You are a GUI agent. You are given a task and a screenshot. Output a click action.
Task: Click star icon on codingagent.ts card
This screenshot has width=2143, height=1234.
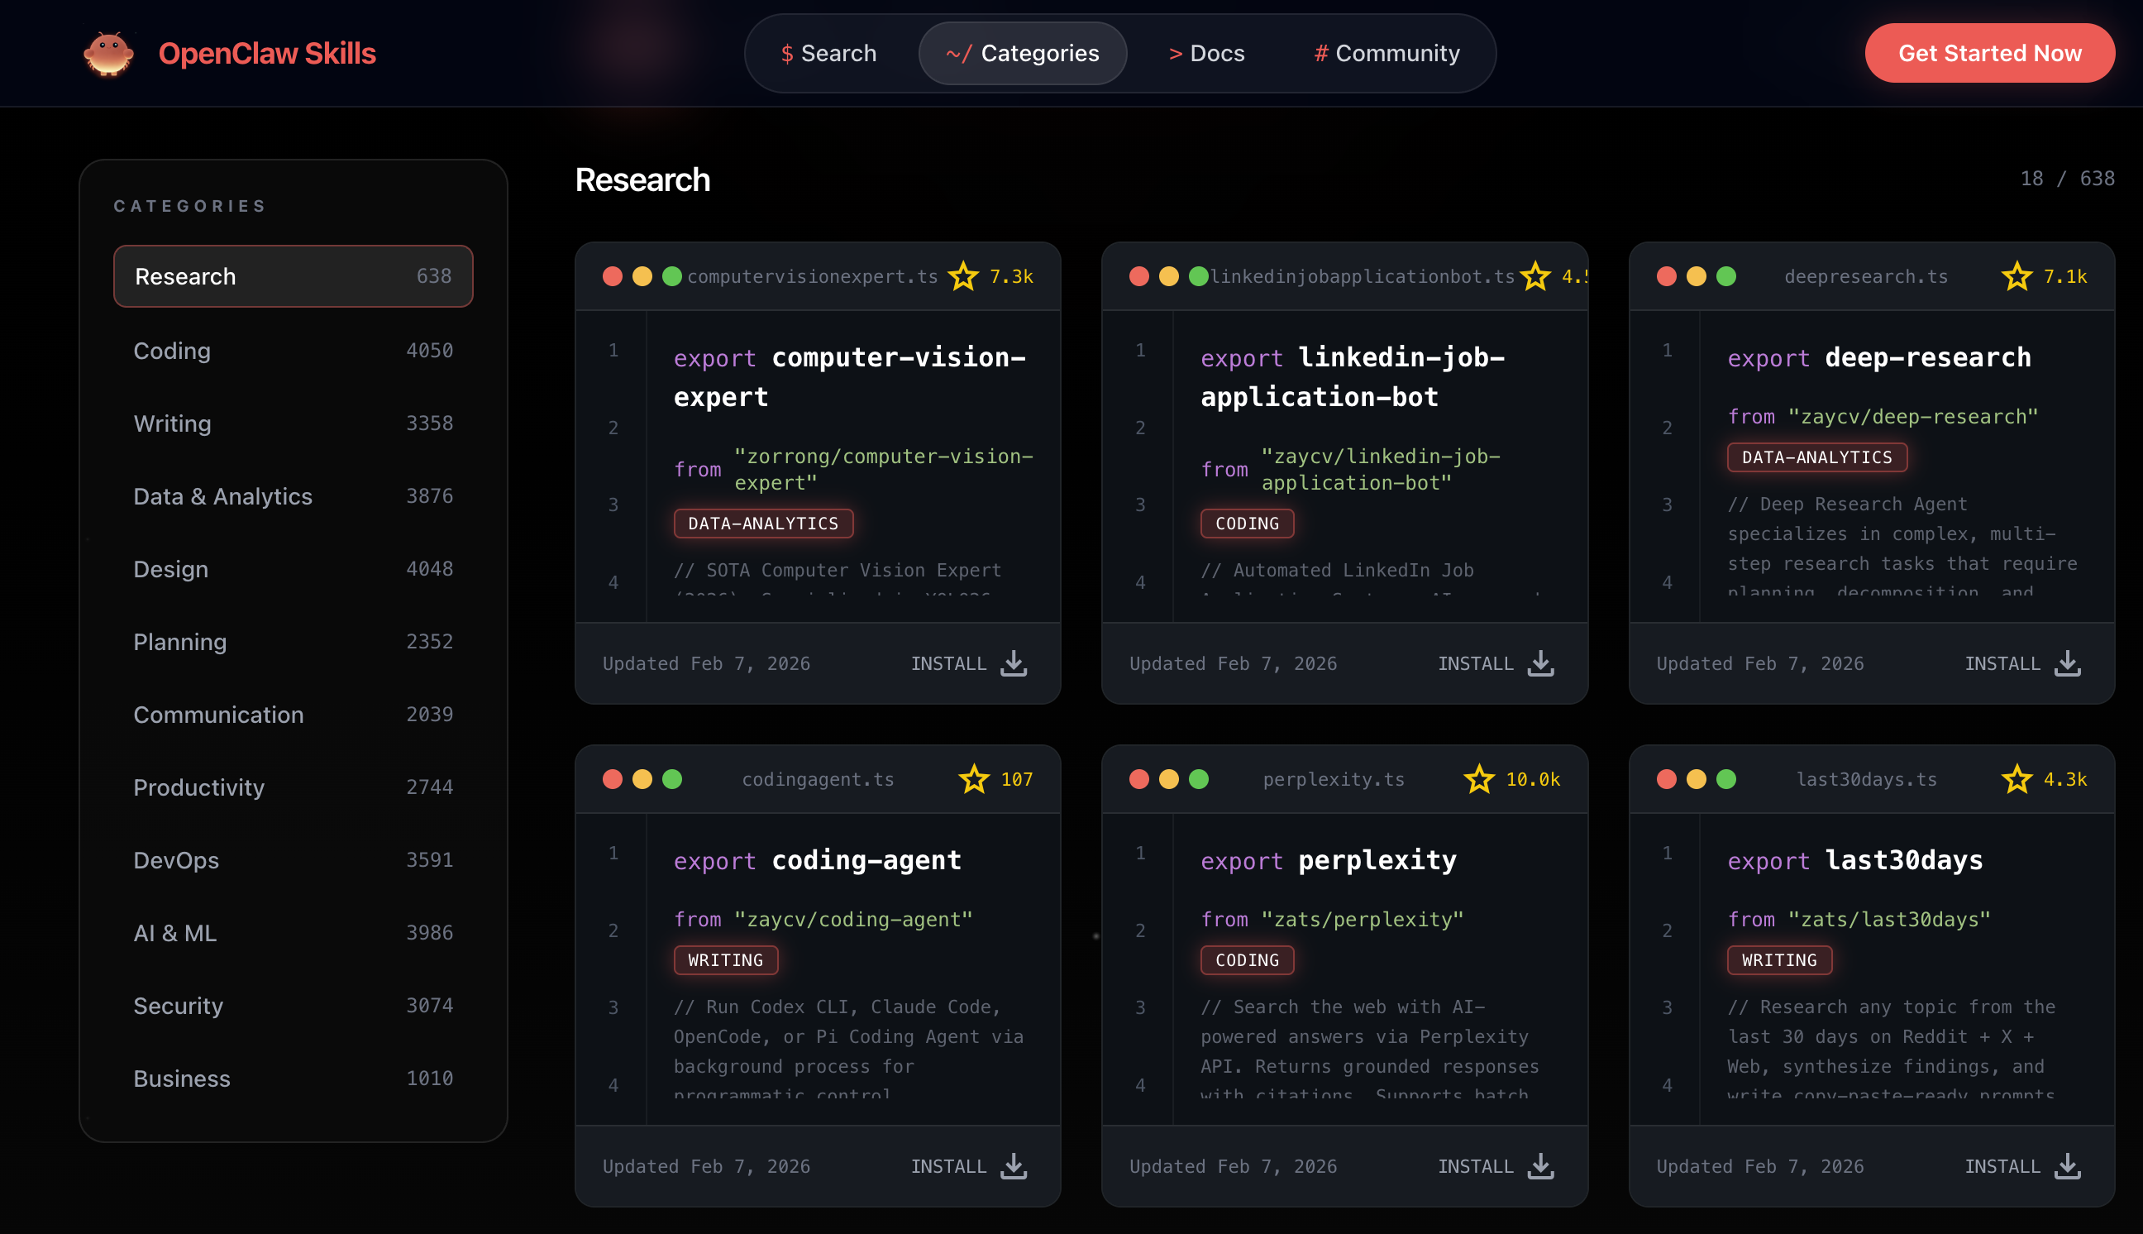(x=974, y=779)
